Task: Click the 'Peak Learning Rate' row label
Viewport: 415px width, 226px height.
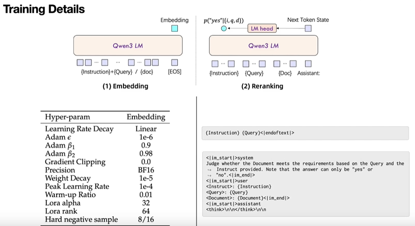Action: [77, 186]
